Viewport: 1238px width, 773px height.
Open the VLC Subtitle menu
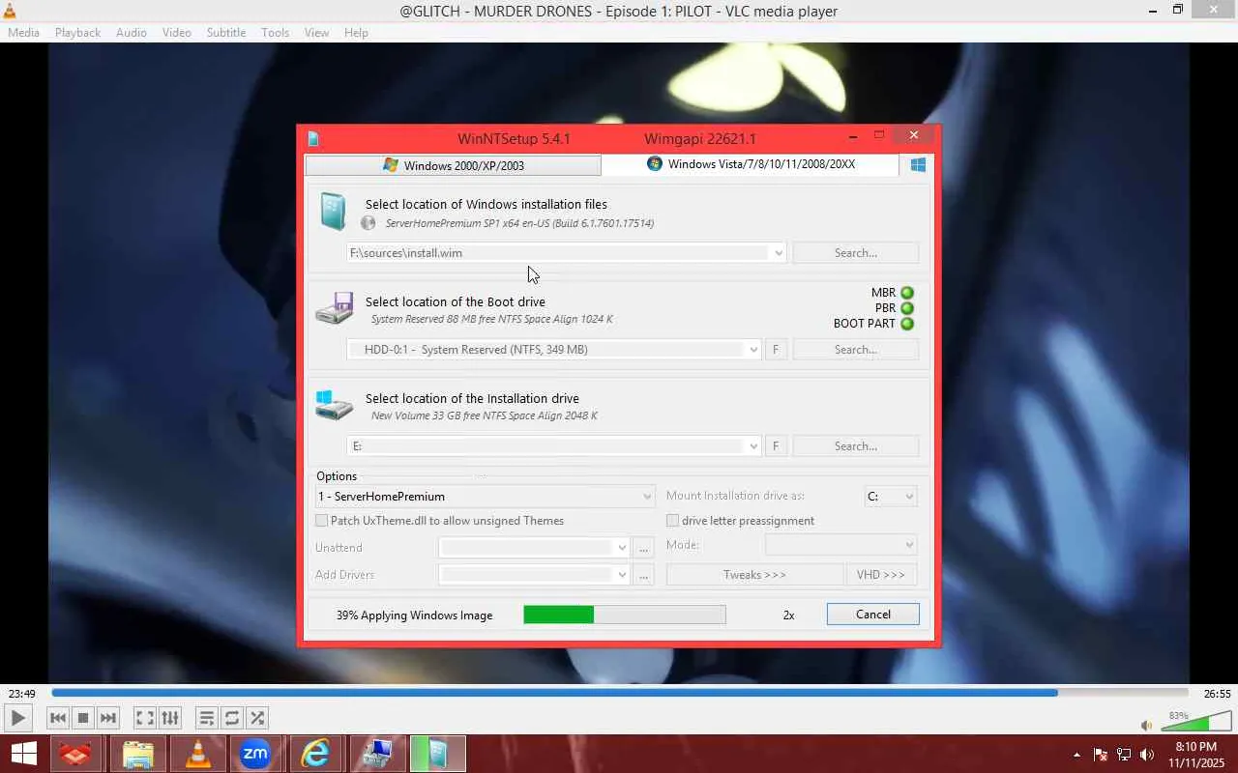click(226, 33)
